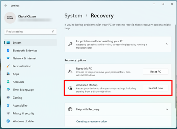Open Accessibility settings label

(20, 106)
